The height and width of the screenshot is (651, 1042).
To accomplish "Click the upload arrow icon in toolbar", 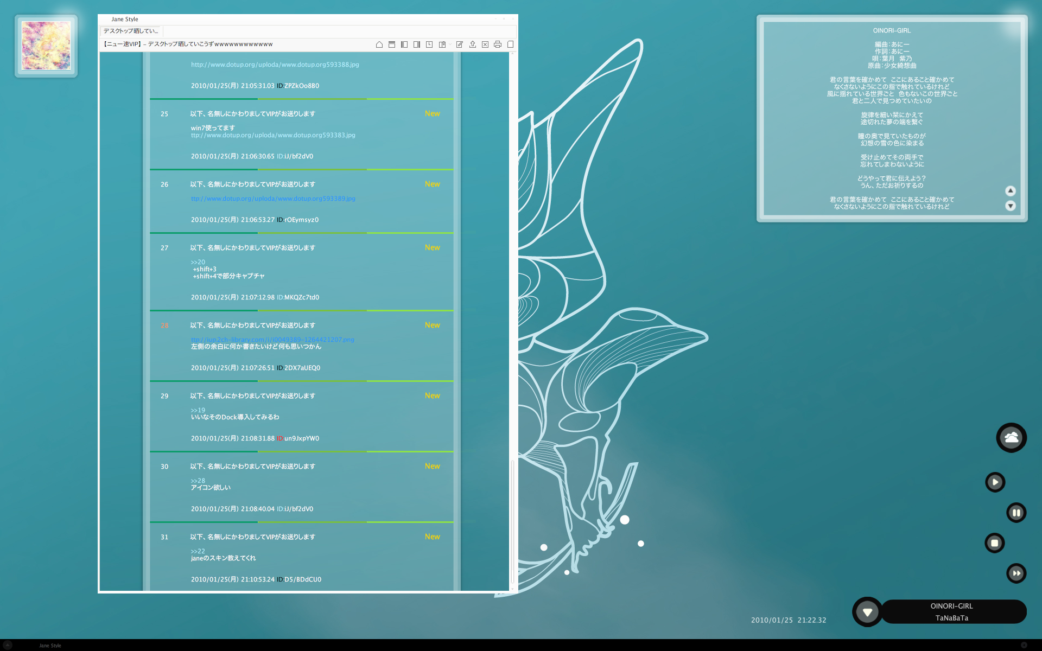I will pyautogui.click(x=473, y=44).
